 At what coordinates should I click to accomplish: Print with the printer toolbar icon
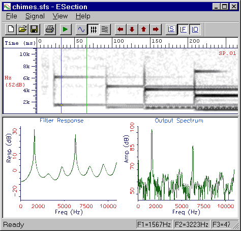click(x=50, y=30)
